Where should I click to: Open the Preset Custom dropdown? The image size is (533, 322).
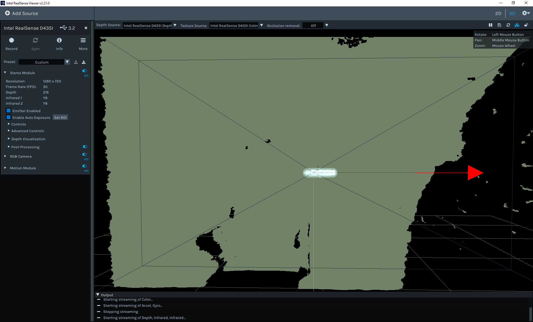44,62
